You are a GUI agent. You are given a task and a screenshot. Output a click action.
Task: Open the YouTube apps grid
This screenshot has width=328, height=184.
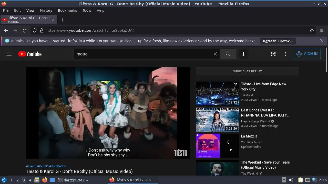click(273, 54)
